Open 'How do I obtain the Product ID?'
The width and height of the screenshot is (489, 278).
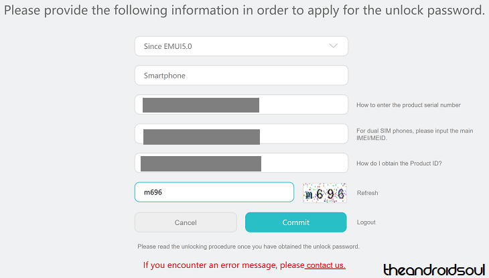tap(399, 163)
